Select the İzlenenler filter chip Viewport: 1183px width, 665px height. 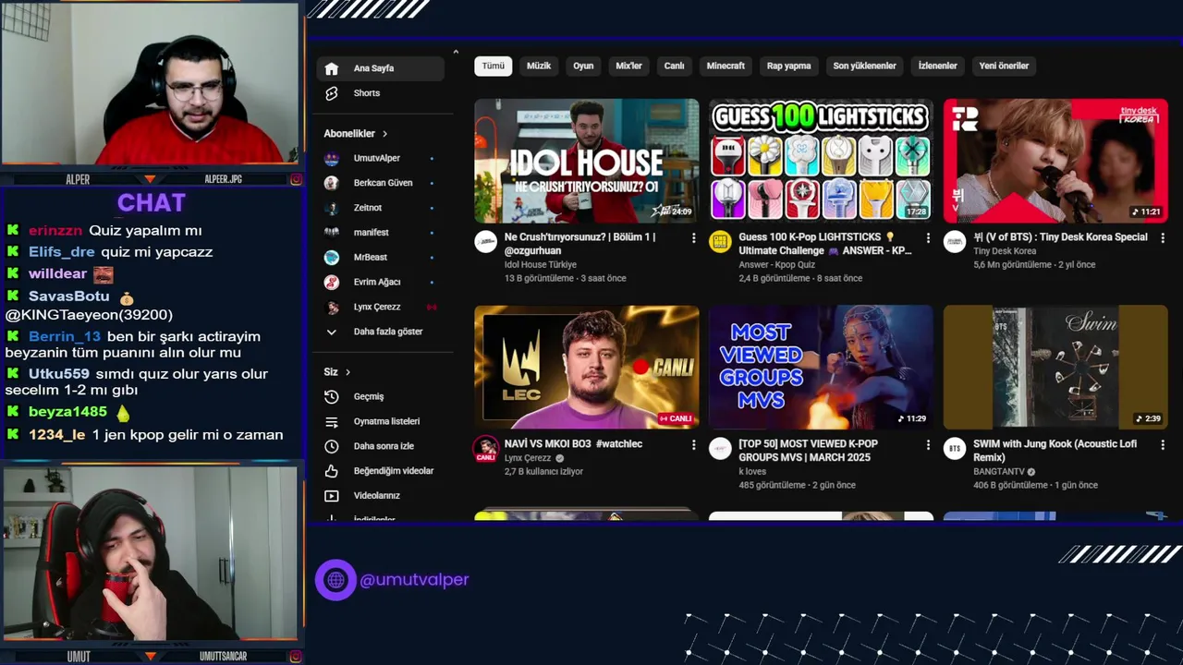point(937,66)
